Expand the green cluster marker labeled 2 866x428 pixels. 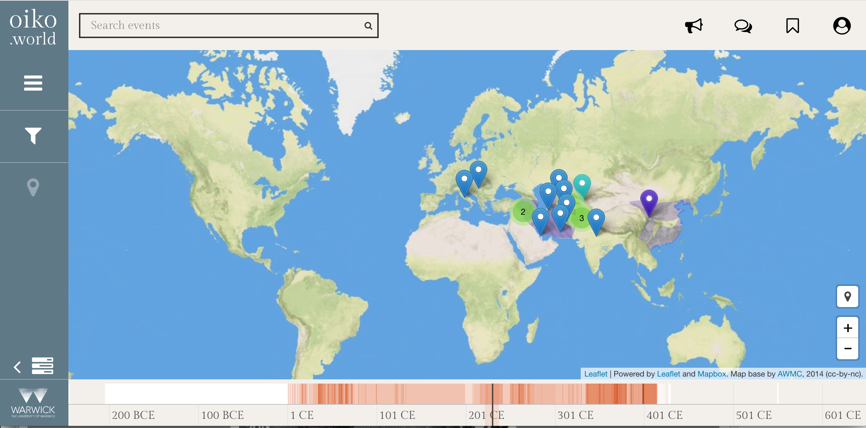(523, 212)
